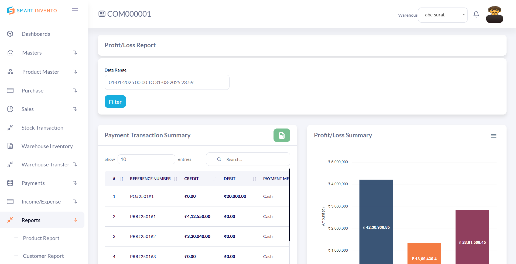Click reference number PRR#2501#3

[x=143, y=257]
